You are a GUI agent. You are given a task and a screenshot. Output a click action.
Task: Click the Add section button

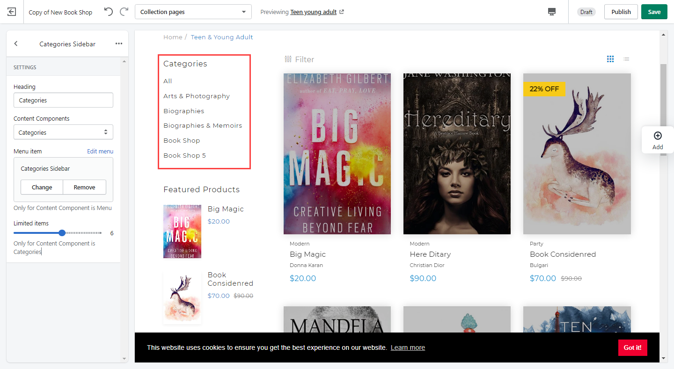click(658, 140)
